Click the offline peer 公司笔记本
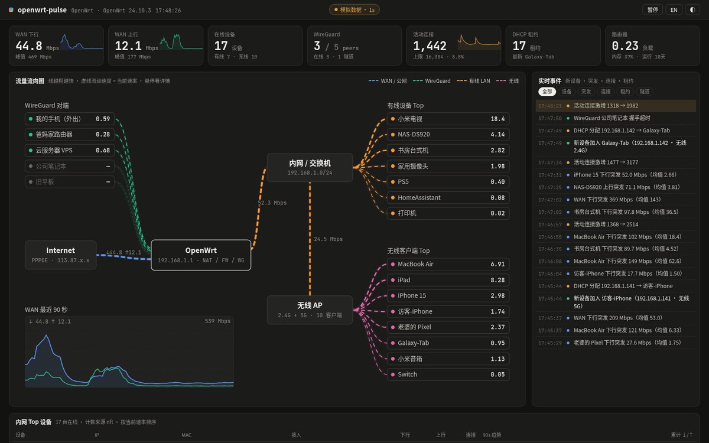Screen dimensions: 709x443 pos(70,166)
